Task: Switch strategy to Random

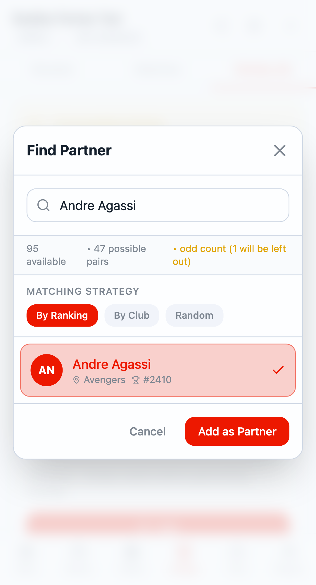Action: [x=194, y=315]
